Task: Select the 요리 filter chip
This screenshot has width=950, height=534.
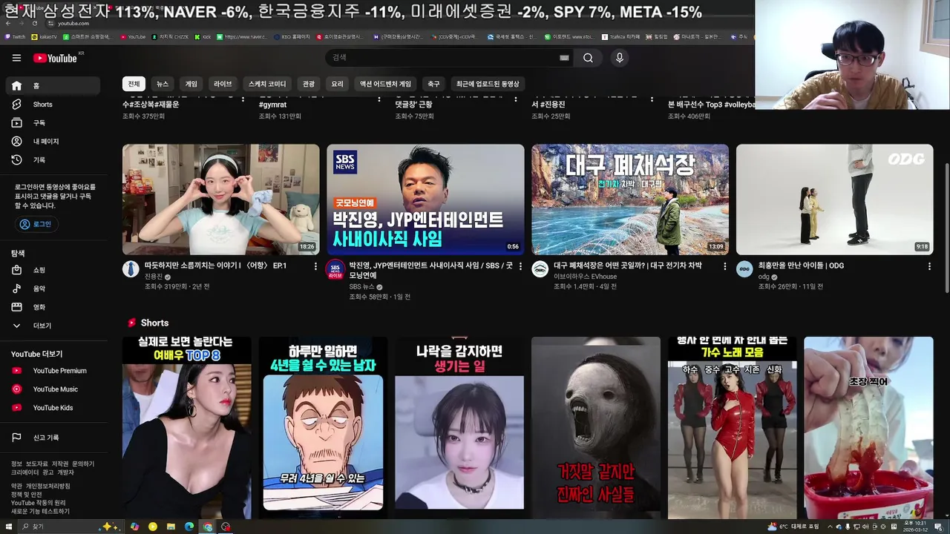Action: pyautogui.click(x=338, y=84)
